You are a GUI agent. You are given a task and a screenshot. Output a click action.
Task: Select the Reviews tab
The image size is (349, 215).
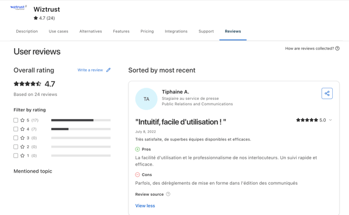coord(233,31)
